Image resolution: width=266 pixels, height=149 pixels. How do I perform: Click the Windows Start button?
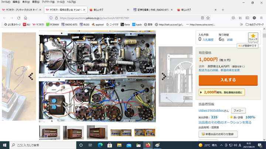click(x=4, y=145)
